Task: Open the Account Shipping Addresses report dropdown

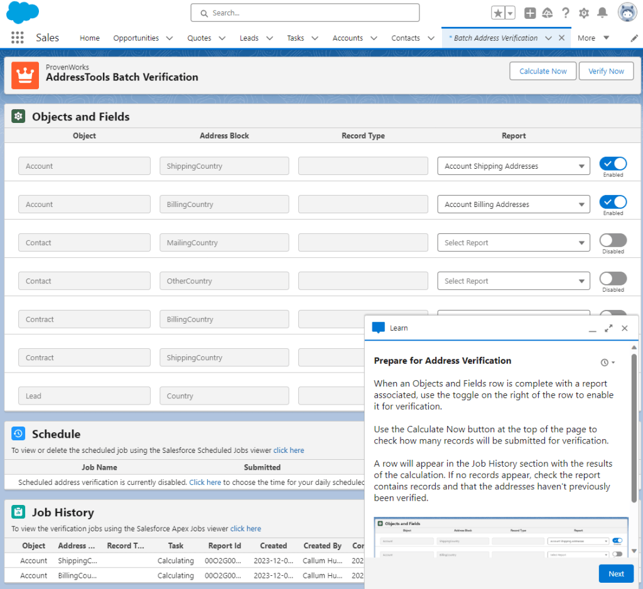Action: 513,166
